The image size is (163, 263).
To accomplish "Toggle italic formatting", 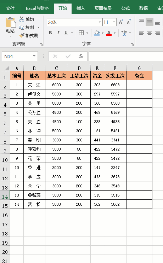I will click(58, 33).
